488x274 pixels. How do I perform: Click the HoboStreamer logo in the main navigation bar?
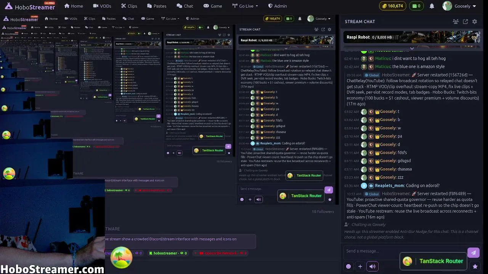[x=30, y=6]
